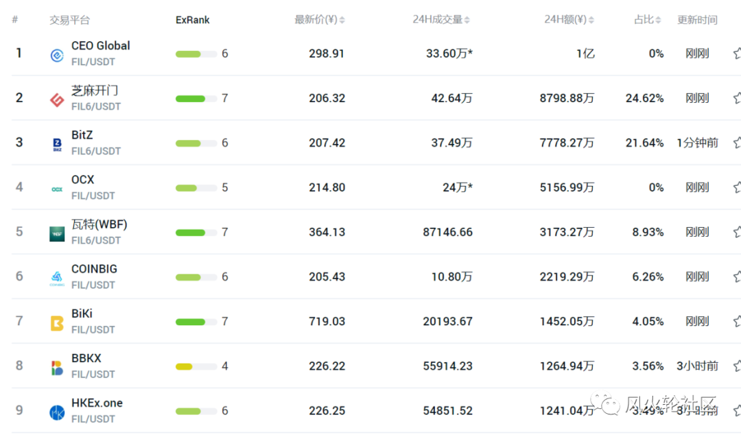This screenshot has width=741, height=437.
Task: Click the FIL6/USDT pair under BitZ
Action: (x=96, y=151)
